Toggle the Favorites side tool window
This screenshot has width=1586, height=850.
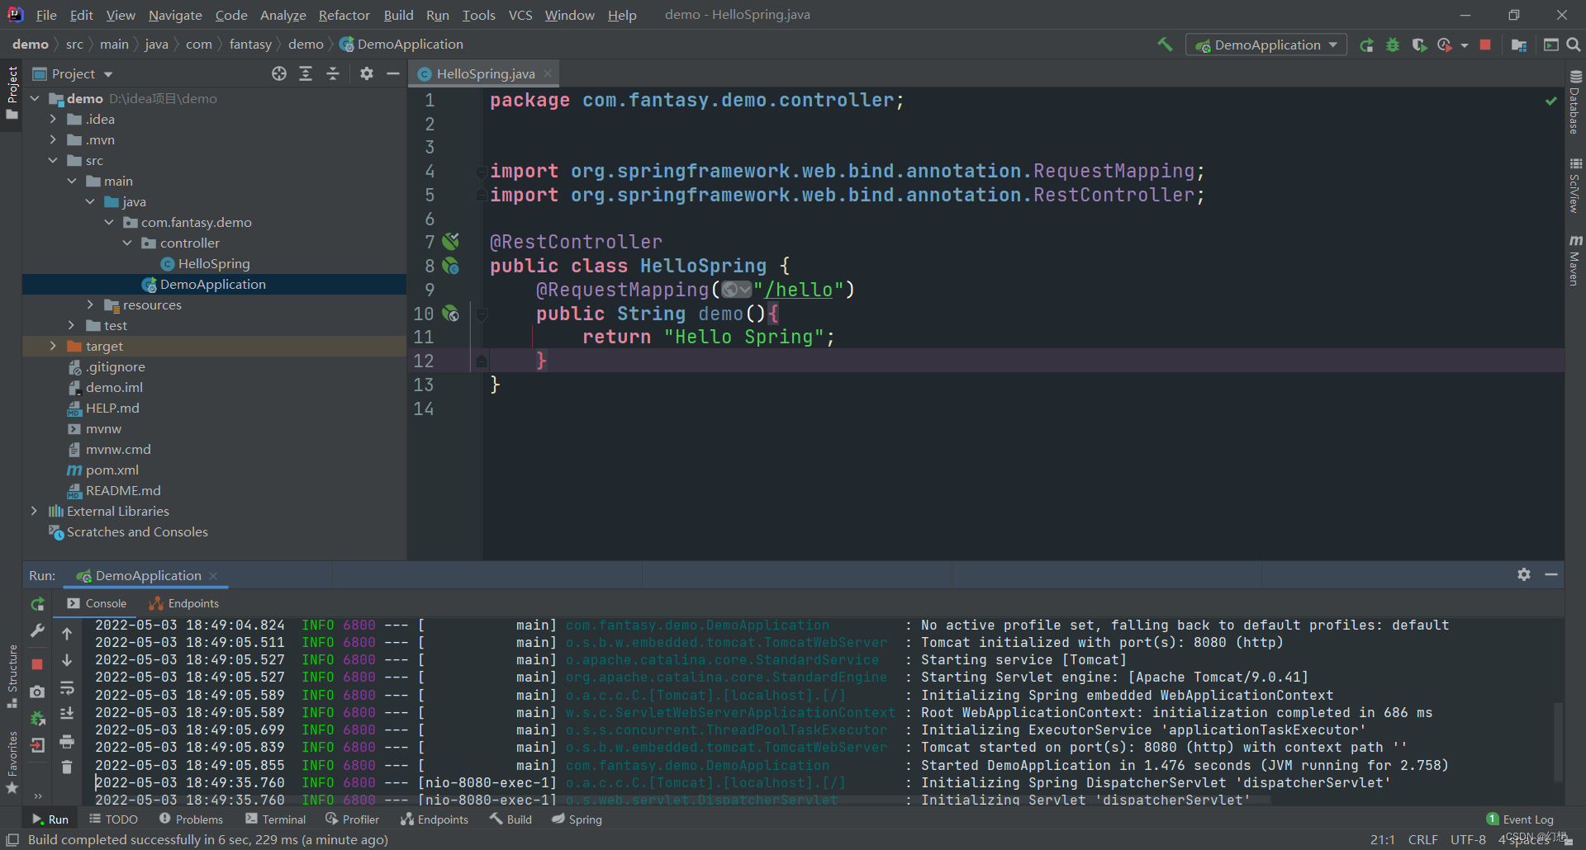click(x=12, y=763)
